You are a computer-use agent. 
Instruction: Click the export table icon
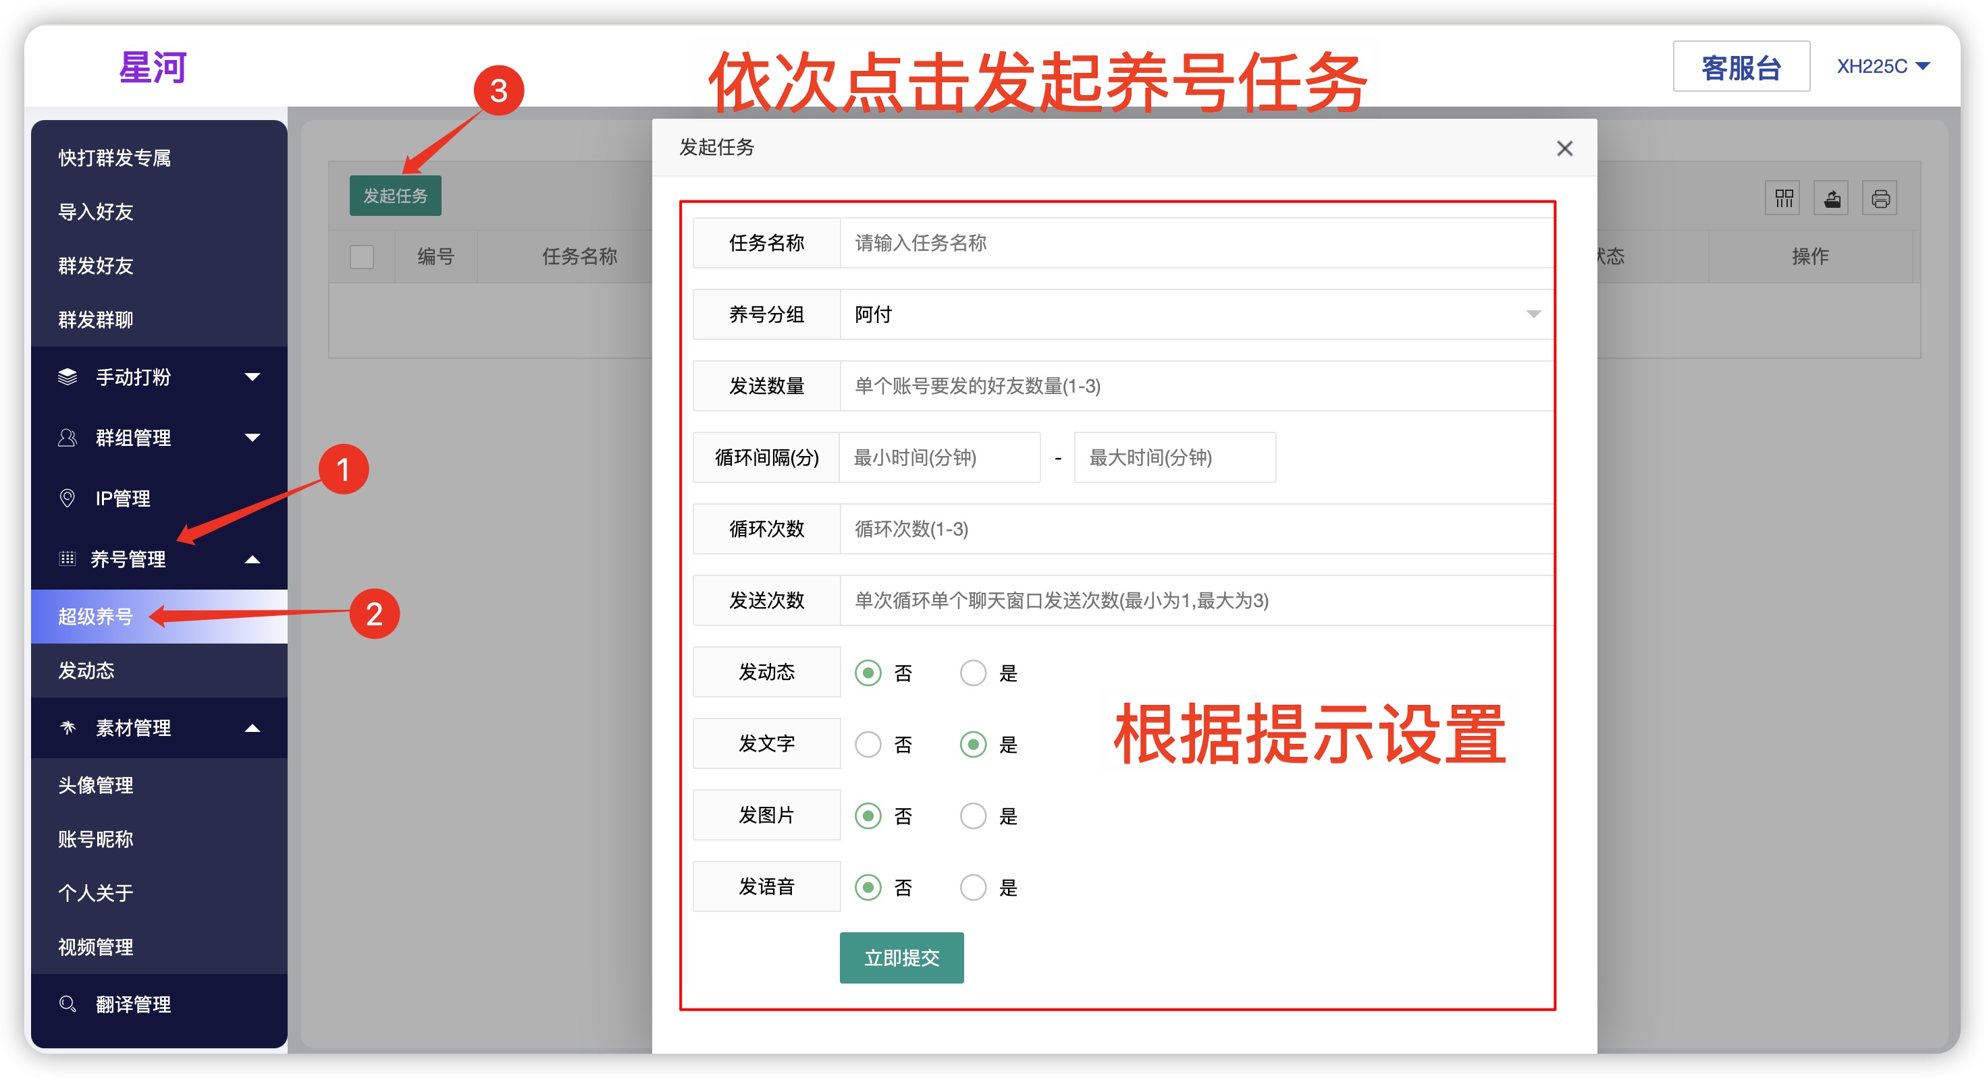(x=1832, y=198)
